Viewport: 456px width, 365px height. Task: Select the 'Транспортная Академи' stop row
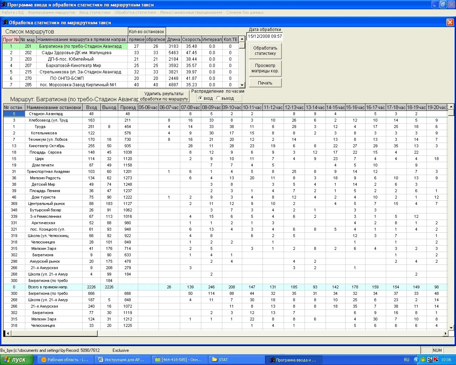tap(226, 171)
